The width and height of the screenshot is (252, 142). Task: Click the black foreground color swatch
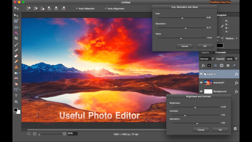(15, 110)
